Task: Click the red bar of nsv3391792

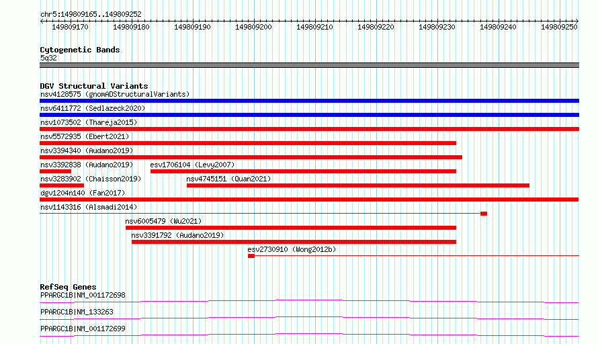Action: pyautogui.click(x=294, y=242)
